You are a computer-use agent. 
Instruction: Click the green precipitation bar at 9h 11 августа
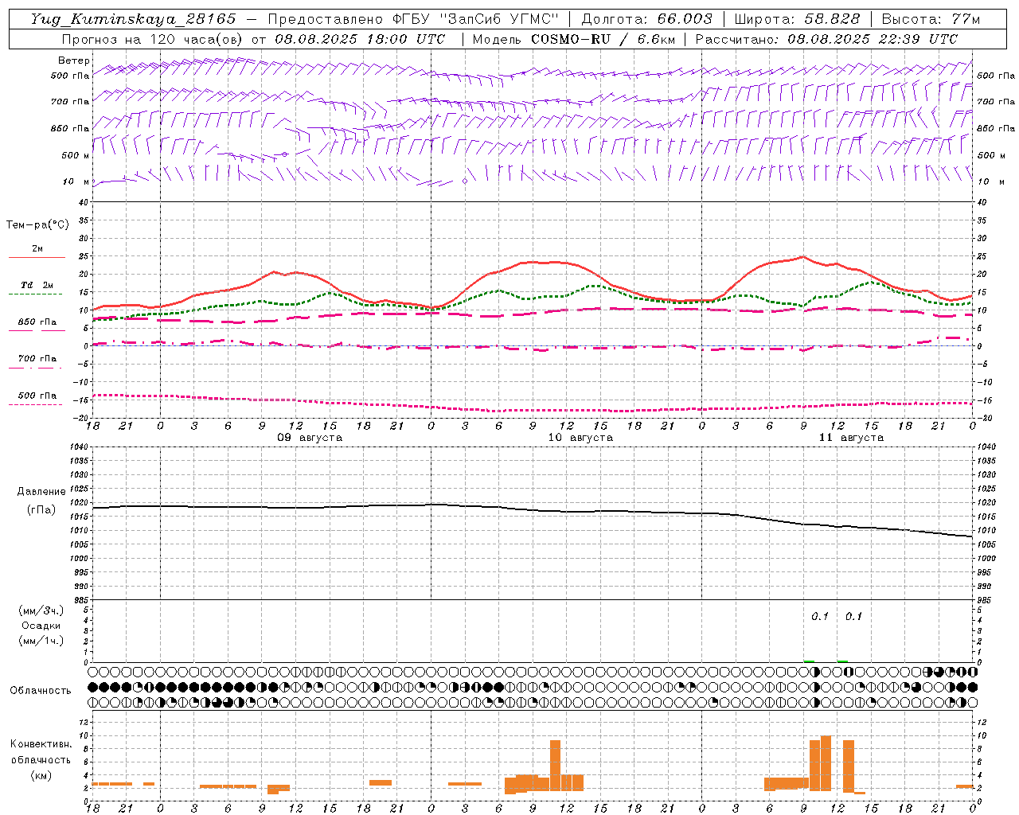point(809,661)
